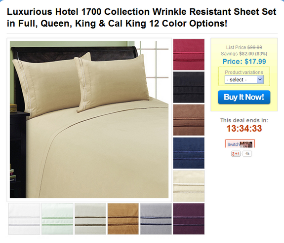Open the Product variations select dropdown
Viewport: 284px width, 243px height.
point(244,79)
